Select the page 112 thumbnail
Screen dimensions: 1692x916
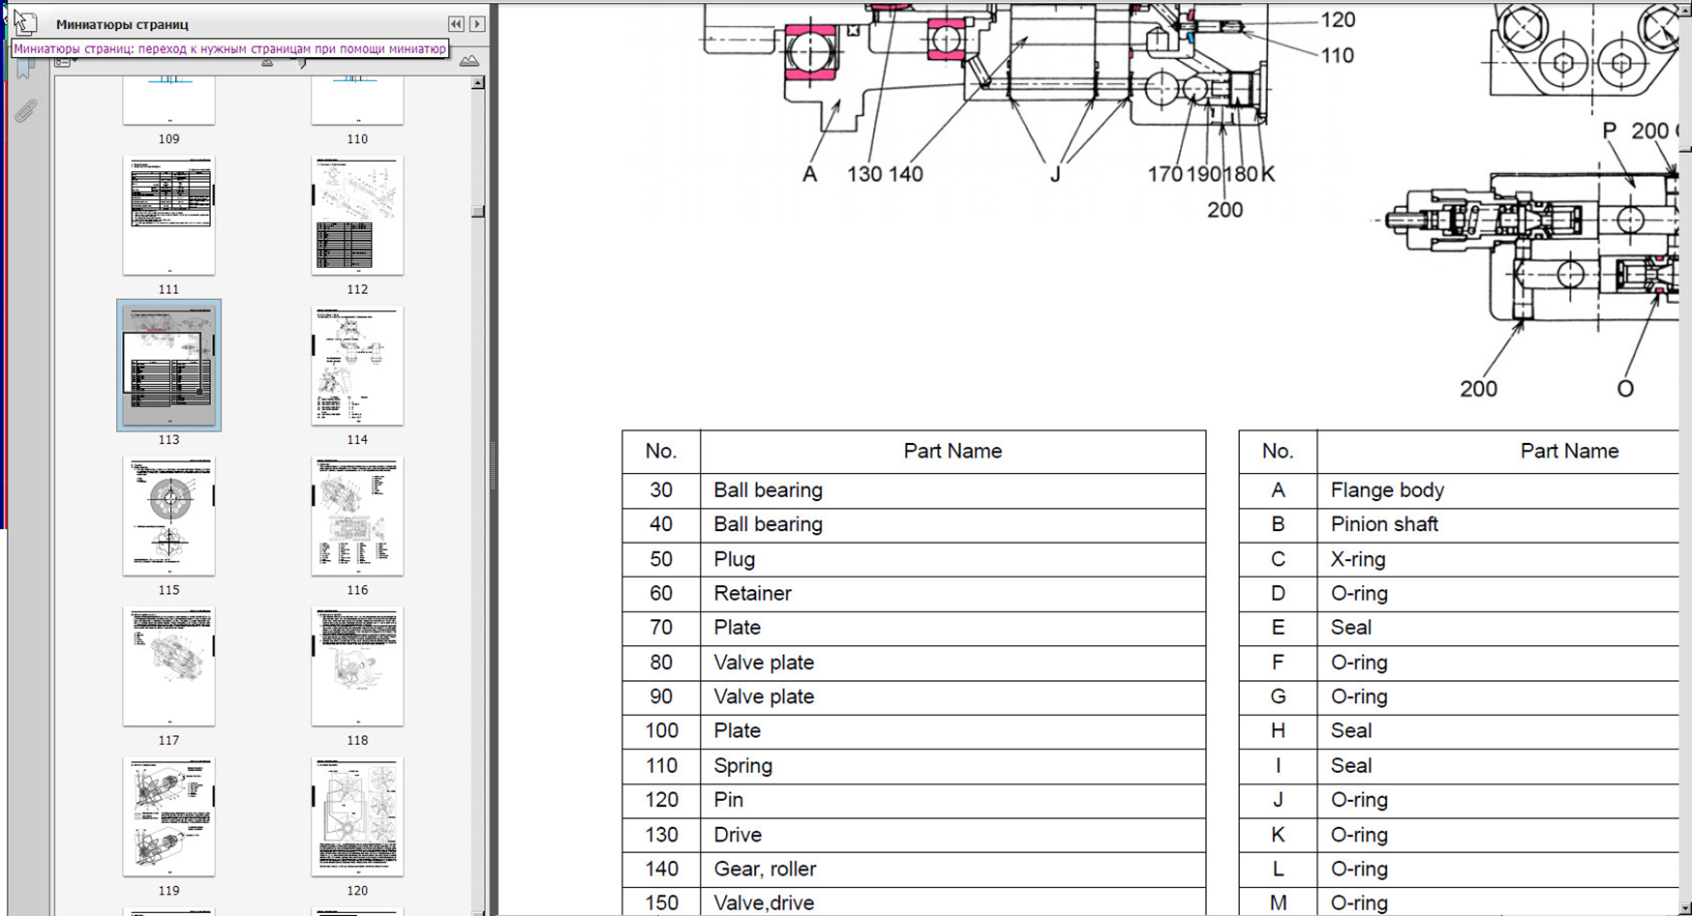pyautogui.click(x=357, y=216)
